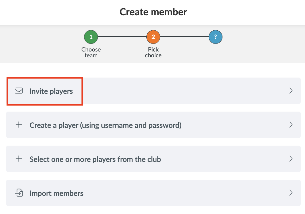Click the Import members row arrow

pos(291,193)
